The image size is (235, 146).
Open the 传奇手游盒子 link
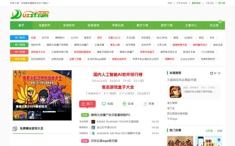click(x=147, y=52)
